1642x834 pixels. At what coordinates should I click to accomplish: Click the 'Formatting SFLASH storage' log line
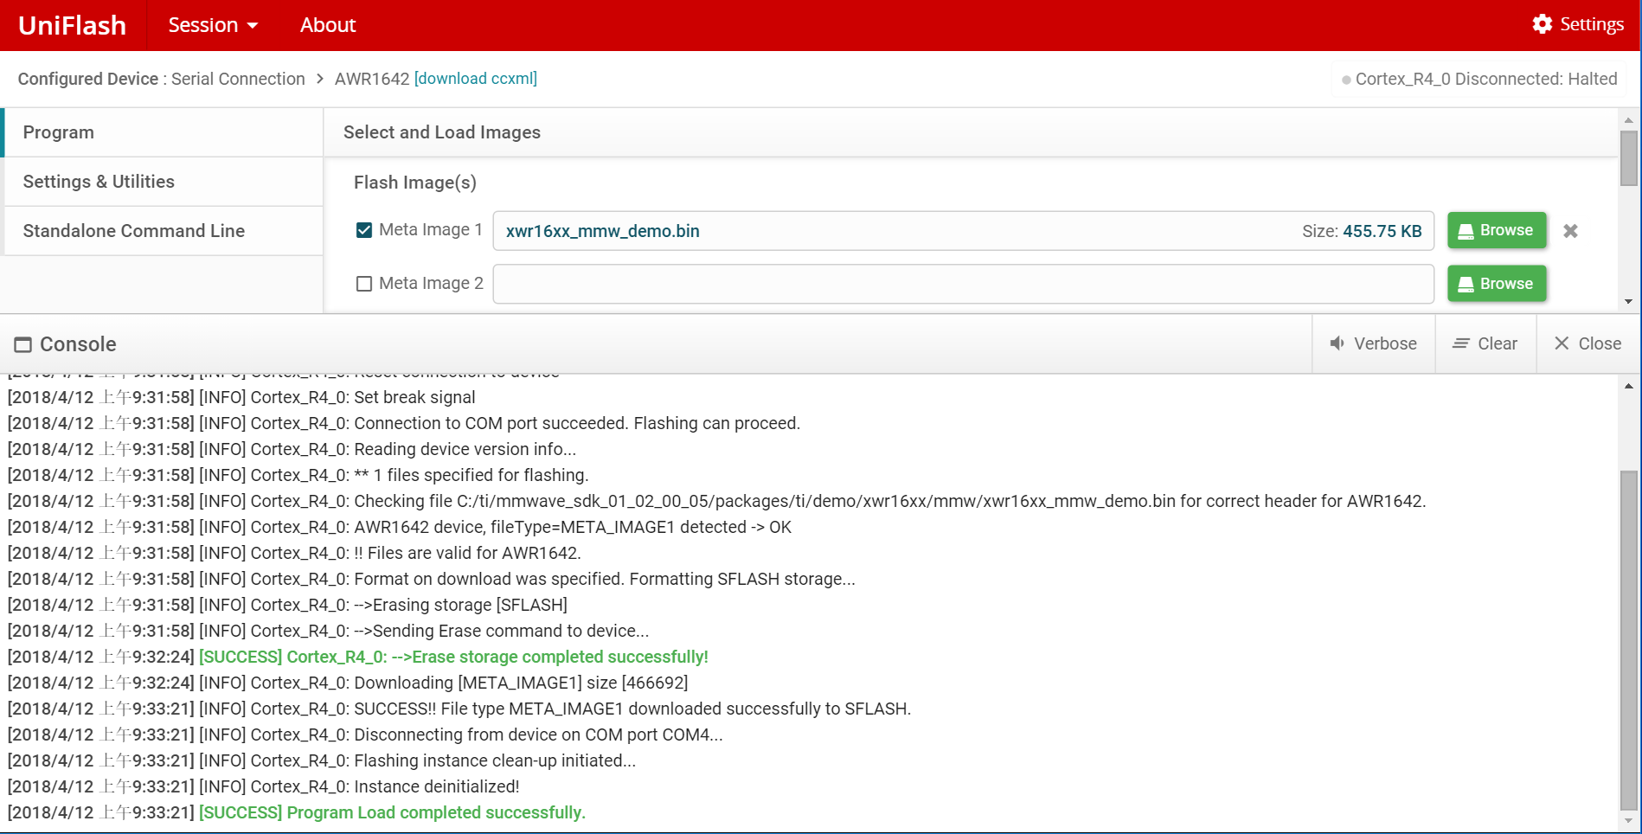pos(432,579)
